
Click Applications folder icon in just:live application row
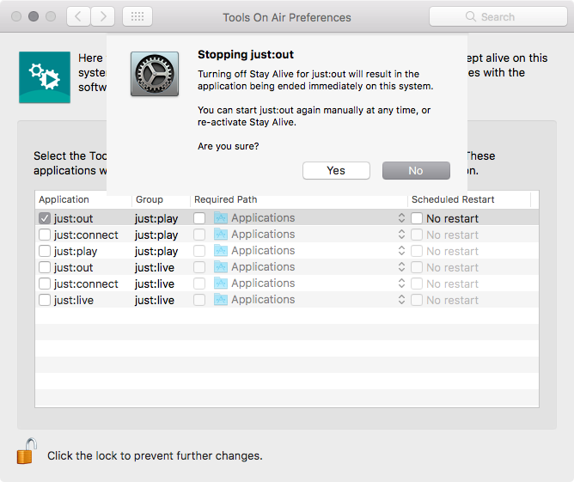(221, 299)
